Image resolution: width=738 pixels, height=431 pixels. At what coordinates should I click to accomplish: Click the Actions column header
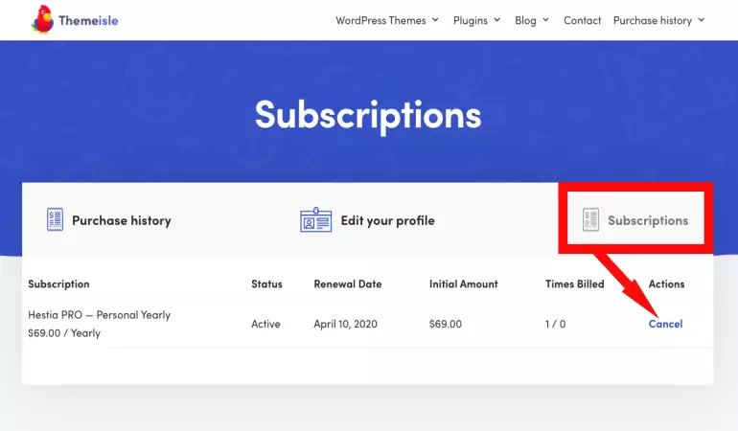click(666, 284)
